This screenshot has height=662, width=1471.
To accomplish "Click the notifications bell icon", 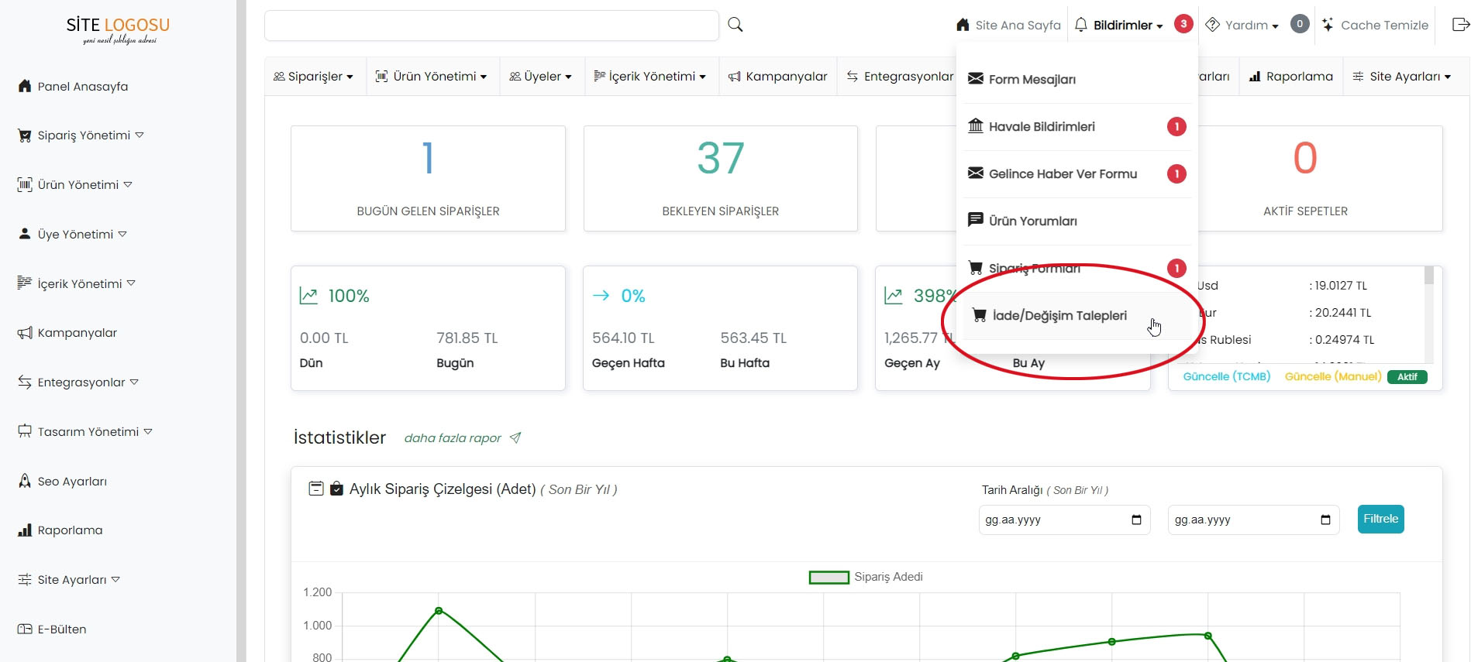I will coord(1081,25).
